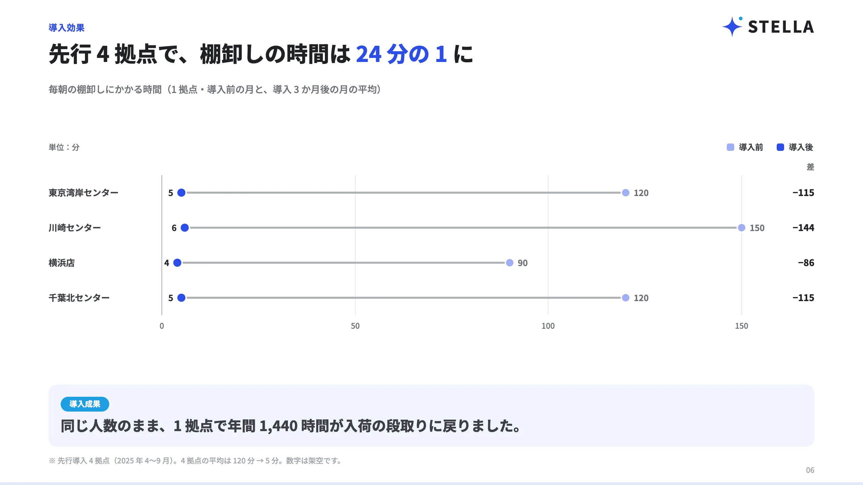The height and width of the screenshot is (485, 863).
Task: Click the axis tick label 0
Action: point(162,326)
